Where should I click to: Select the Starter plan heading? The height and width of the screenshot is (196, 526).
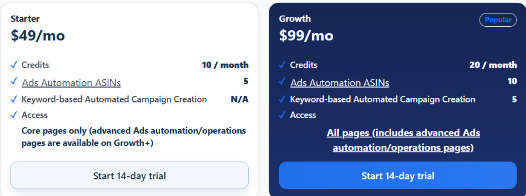(25, 18)
